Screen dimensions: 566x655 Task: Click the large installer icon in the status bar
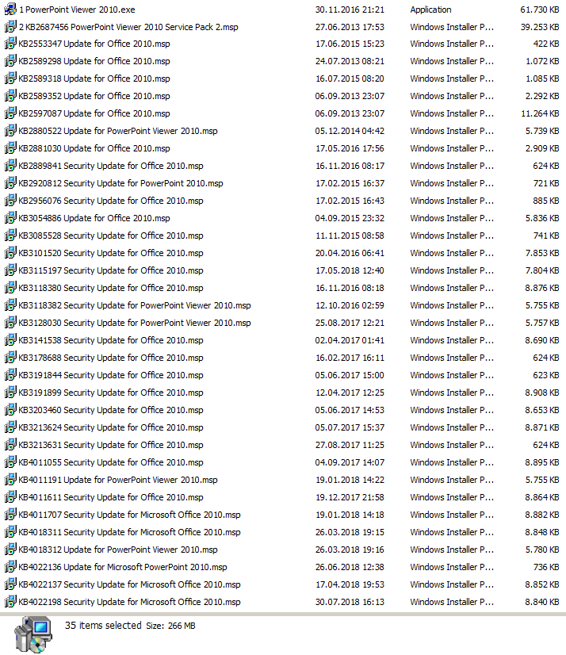pyautogui.click(x=30, y=634)
